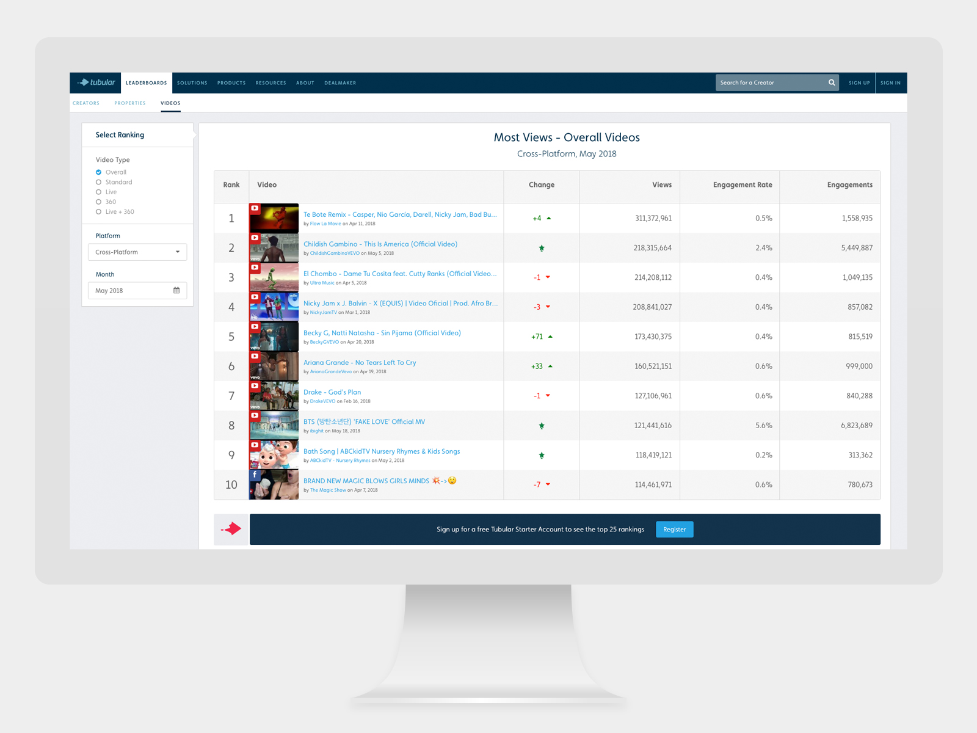Click the Register button

click(675, 529)
